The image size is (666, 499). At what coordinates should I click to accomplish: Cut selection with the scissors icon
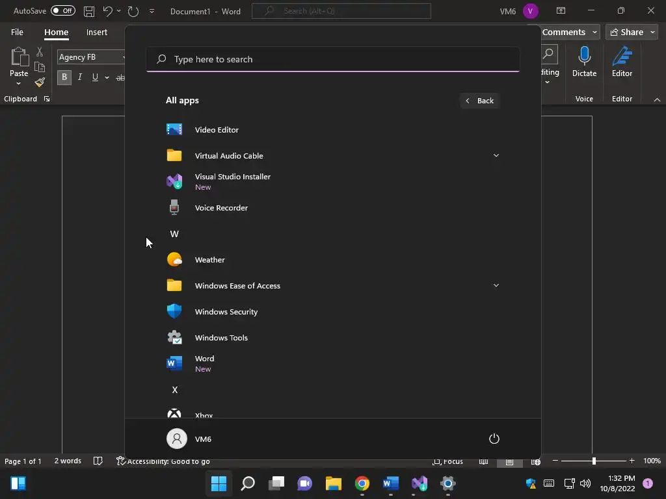(x=40, y=52)
